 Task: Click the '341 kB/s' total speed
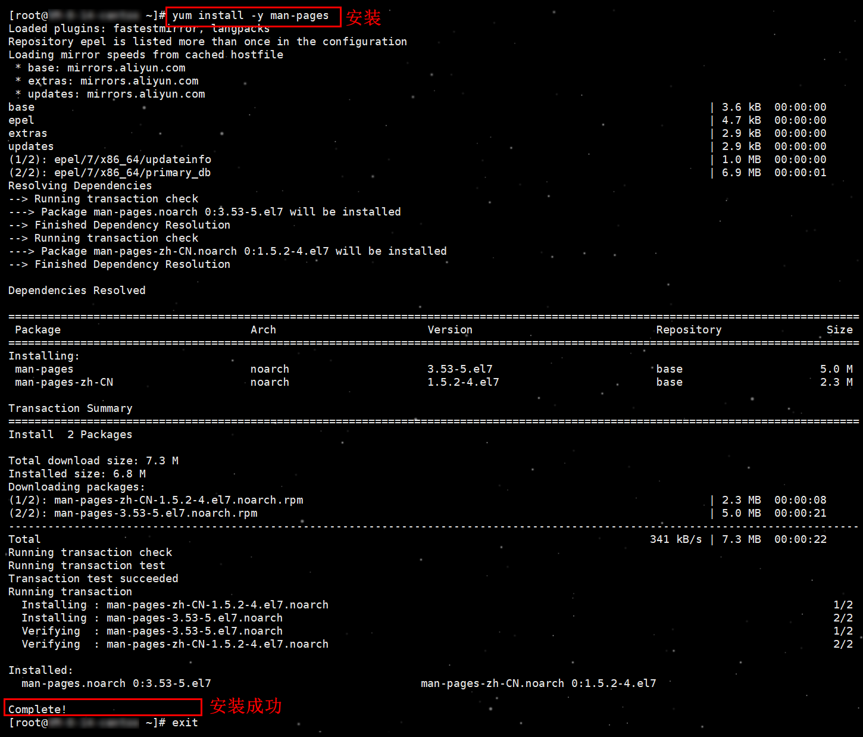click(676, 539)
